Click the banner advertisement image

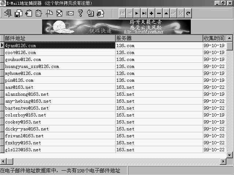[116, 27]
